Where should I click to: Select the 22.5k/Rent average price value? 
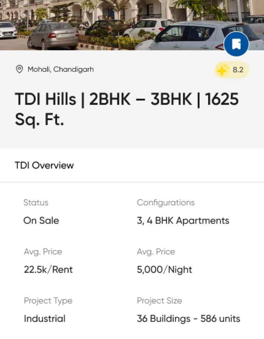[x=48, y=269]
